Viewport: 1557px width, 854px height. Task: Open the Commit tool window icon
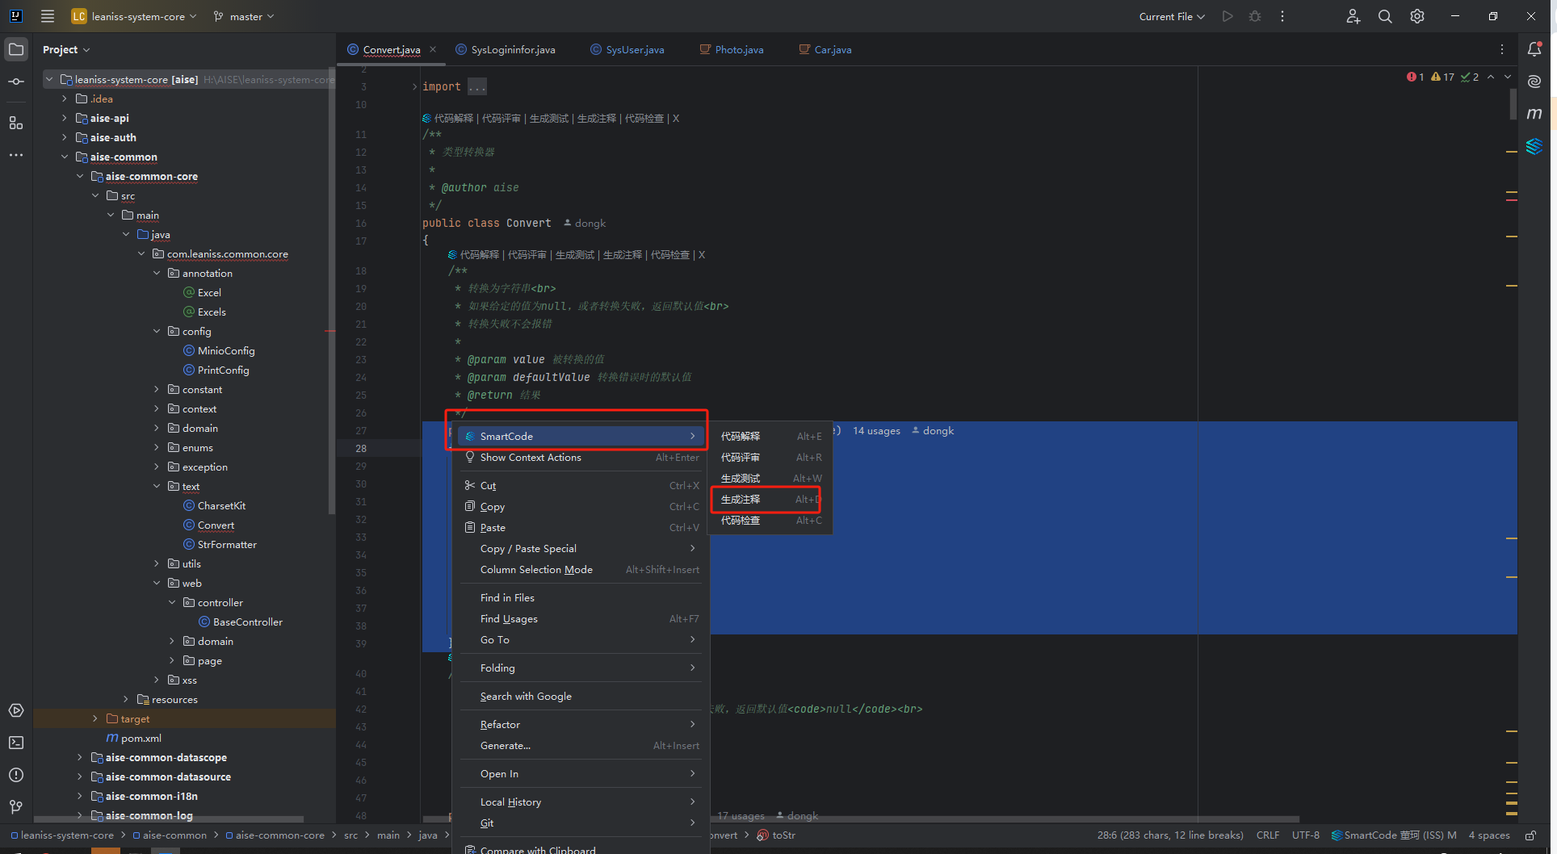[x=16, y=82]
